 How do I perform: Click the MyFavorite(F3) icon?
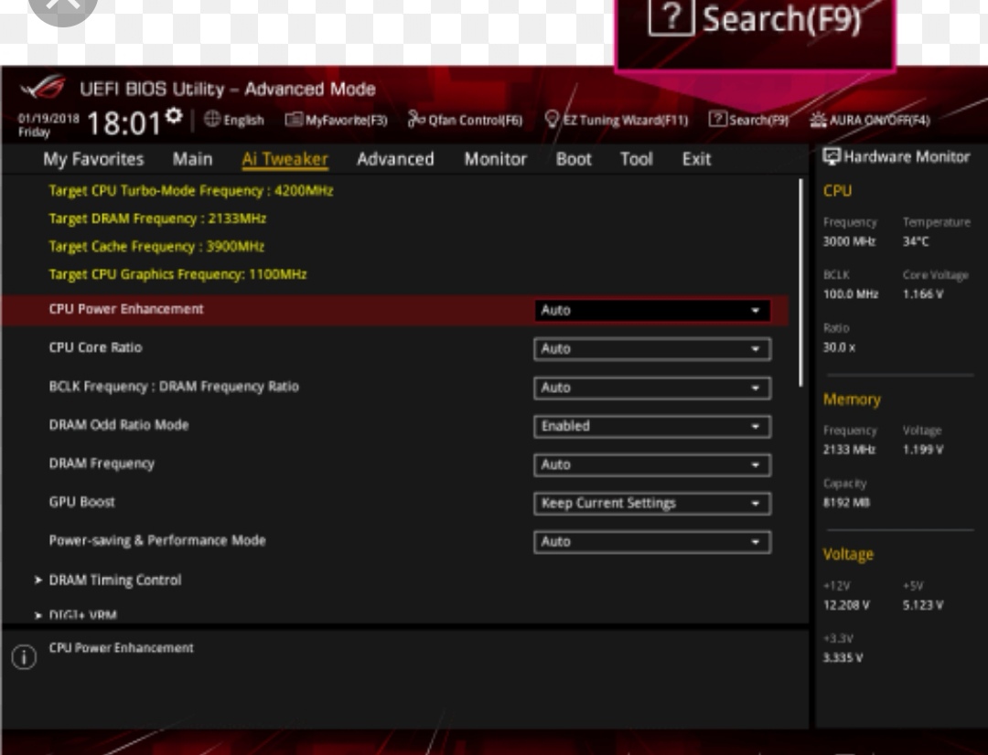click(x=293, y=119)
